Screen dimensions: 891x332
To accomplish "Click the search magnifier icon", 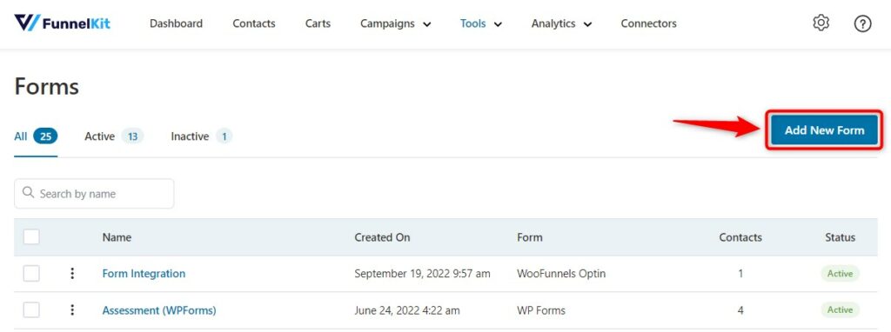I will coord(29,193).
